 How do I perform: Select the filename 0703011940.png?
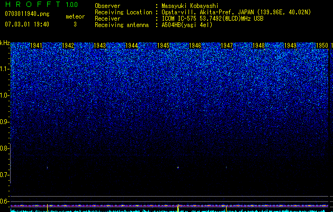(x=27, y=14)
